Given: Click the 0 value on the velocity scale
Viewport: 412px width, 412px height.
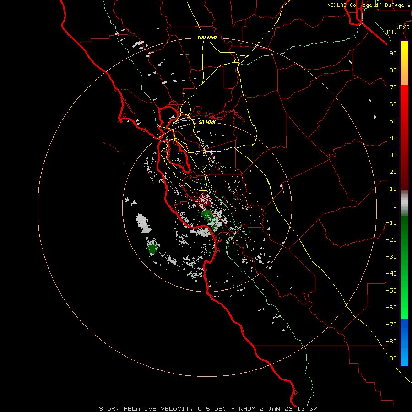Looking at the screenshot, I should click(395, 206).
